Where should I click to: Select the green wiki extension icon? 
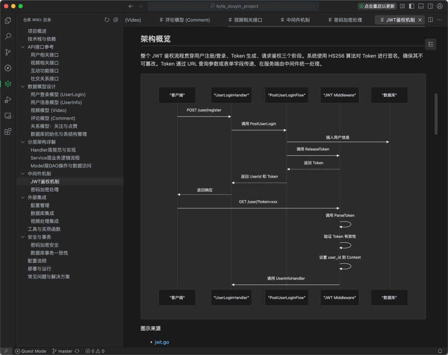coord(7,84)
